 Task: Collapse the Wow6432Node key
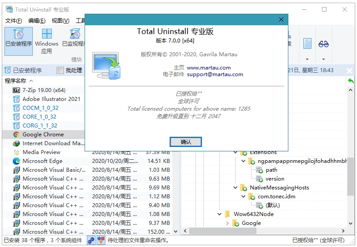pyautogui.click(x=220, y=214)
